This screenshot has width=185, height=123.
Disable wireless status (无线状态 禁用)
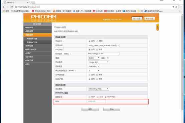(x=98, y=41)
